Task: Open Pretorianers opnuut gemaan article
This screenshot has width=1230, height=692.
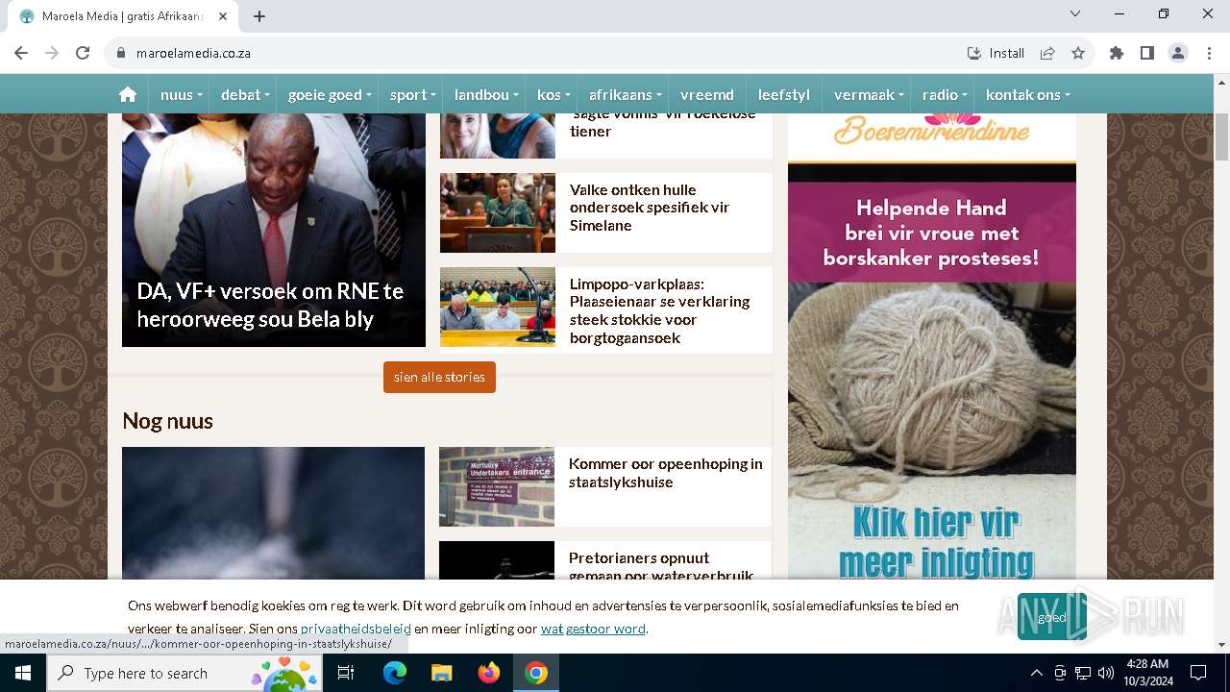Action: click(661, 566)
